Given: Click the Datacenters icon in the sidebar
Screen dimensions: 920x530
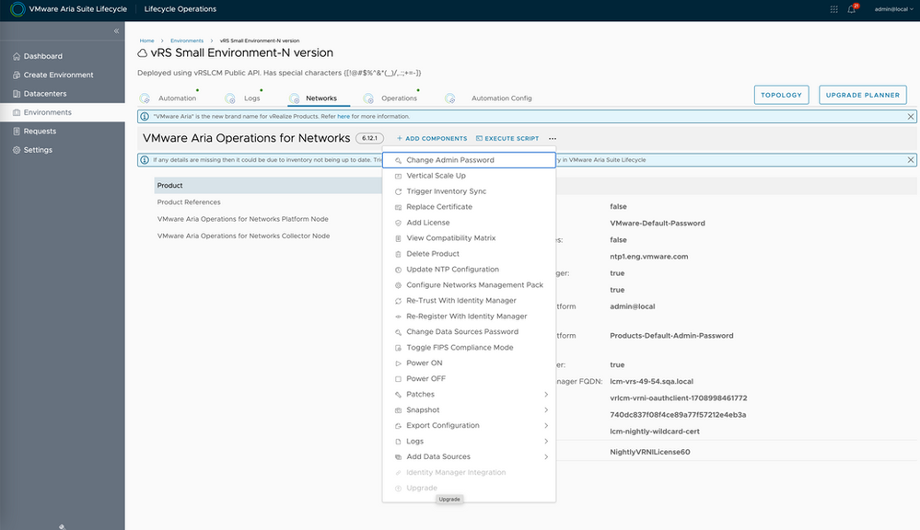Looking at the screenshot, I should pyautogui.click(x=17, y=94).
